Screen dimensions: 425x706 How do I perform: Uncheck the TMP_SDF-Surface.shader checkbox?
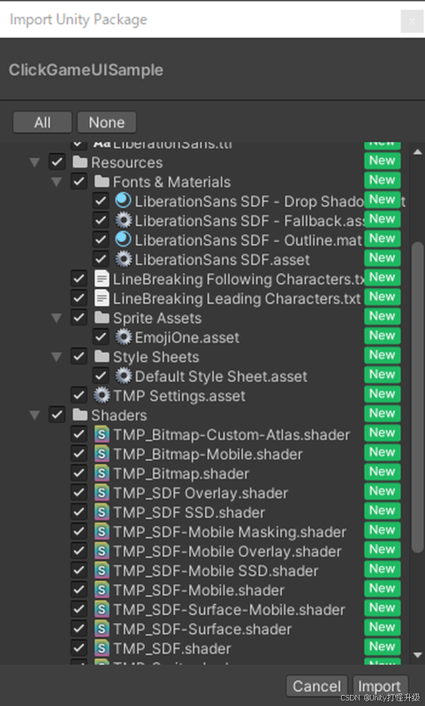(79, 628)
